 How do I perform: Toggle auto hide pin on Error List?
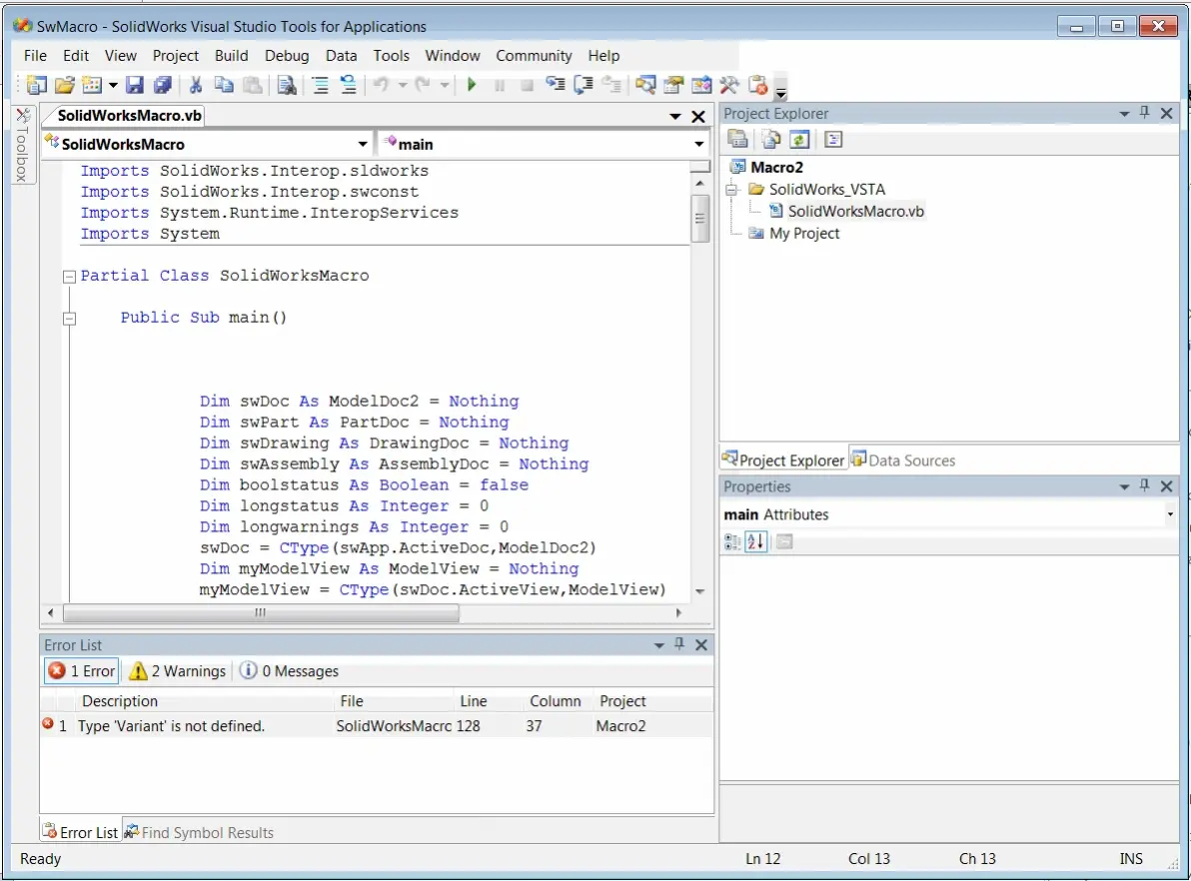pyautogui.click(x=679, y=645)
